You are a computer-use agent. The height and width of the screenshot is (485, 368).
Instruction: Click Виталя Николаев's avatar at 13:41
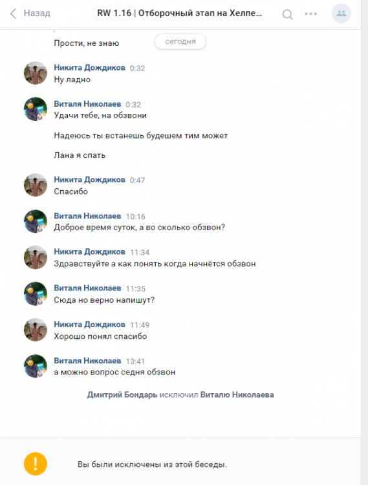point(36,366)
